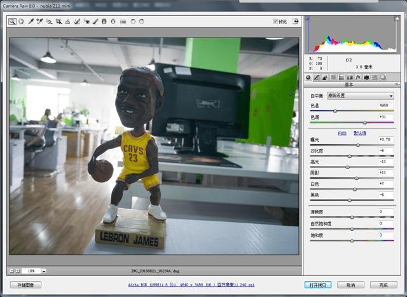Select the Straighten tool
Viewport: 407px width, 297px height.
pos(67,22)
